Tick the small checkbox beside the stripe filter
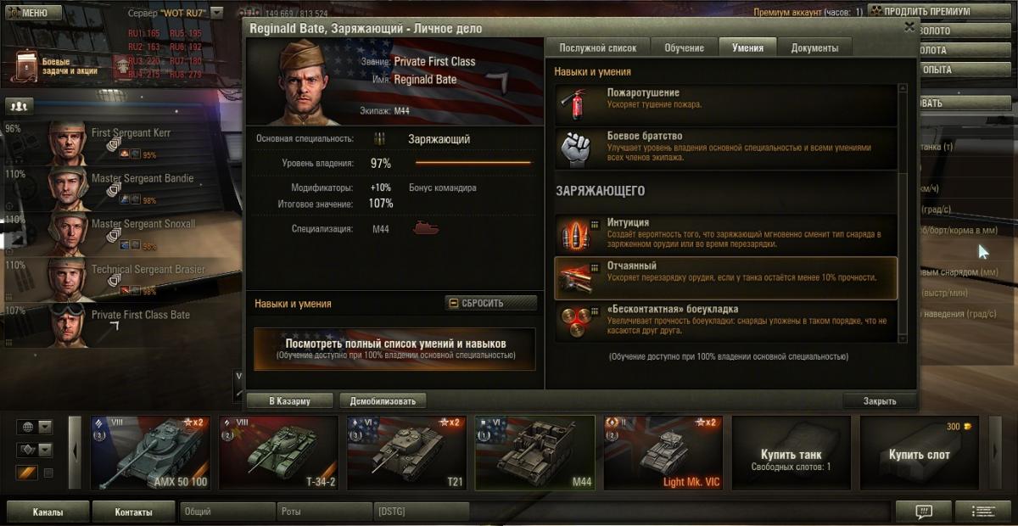The image size is (1018, 526). coord(48,473)
